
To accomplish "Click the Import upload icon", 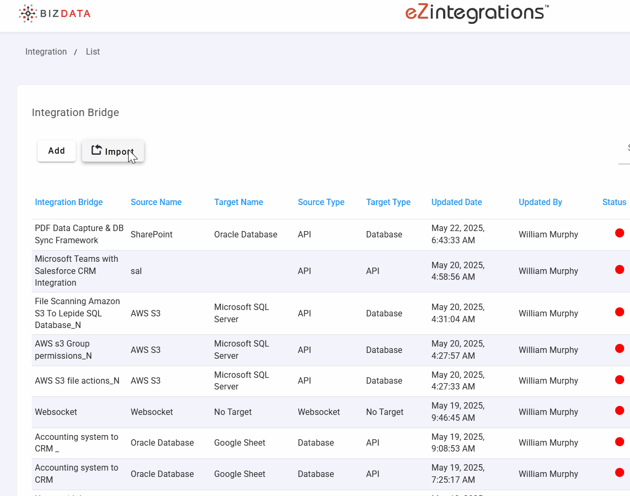I will coord(96,150).
